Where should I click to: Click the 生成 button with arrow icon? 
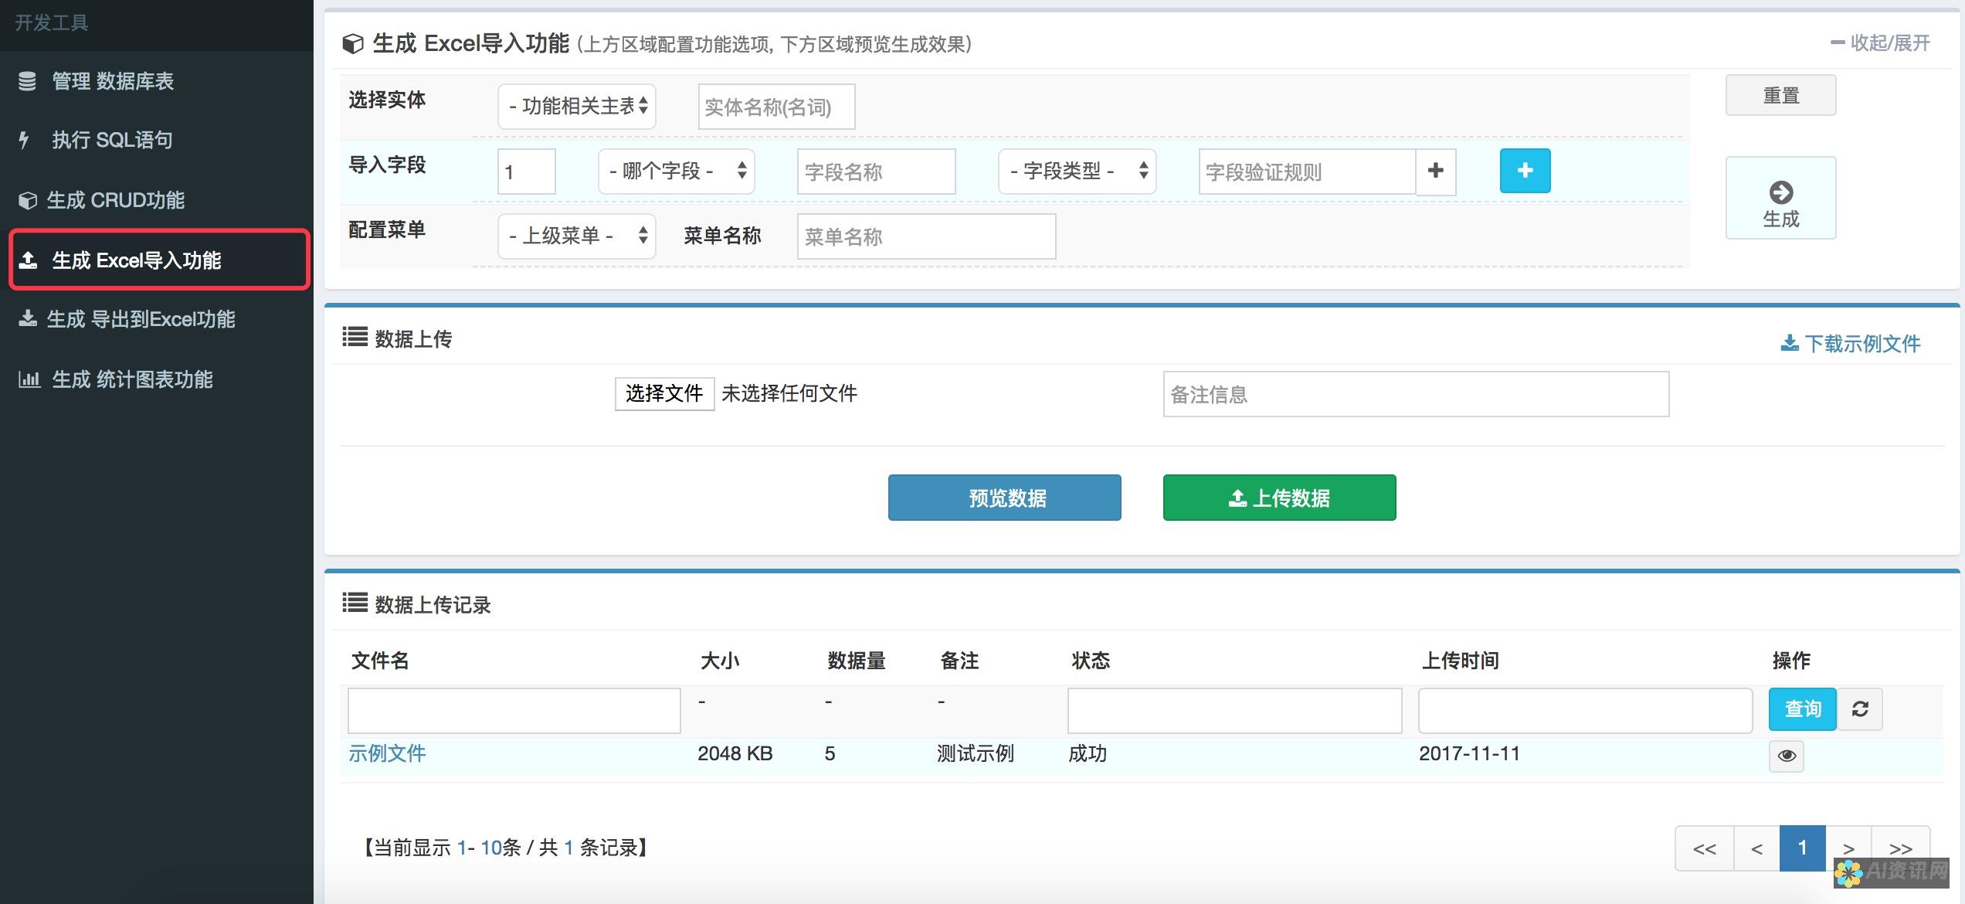point(1780,198)
